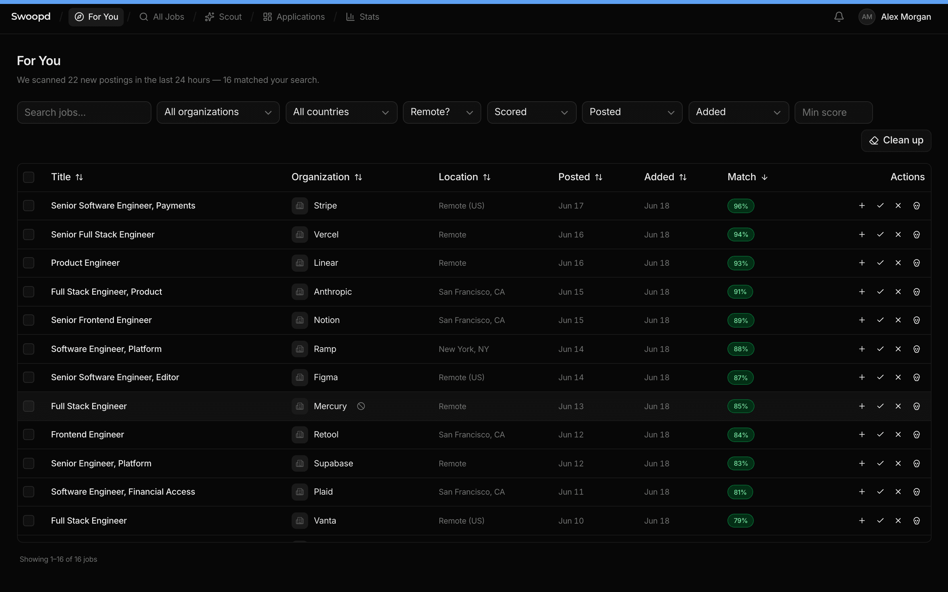This screenshot has height=592, width=948.
Task: Expand the All countries filter
Action: [341, 112]
